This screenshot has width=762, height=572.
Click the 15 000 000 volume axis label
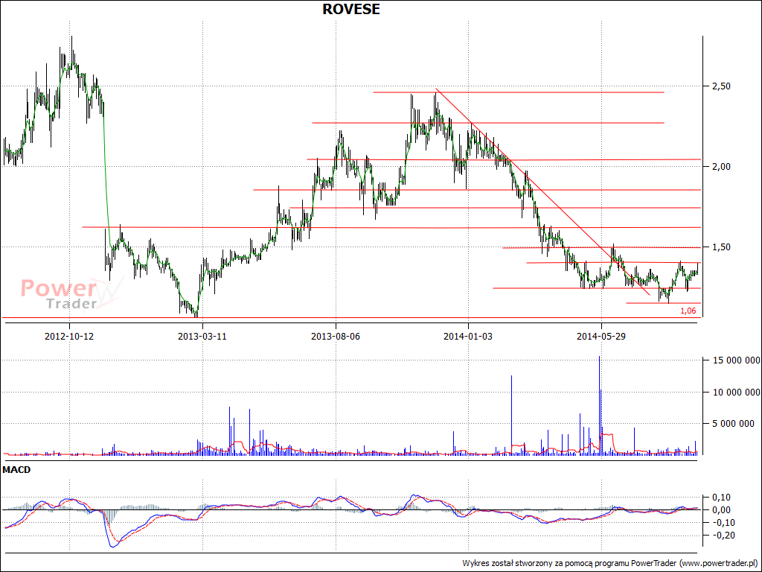click(x=736, y=360)
